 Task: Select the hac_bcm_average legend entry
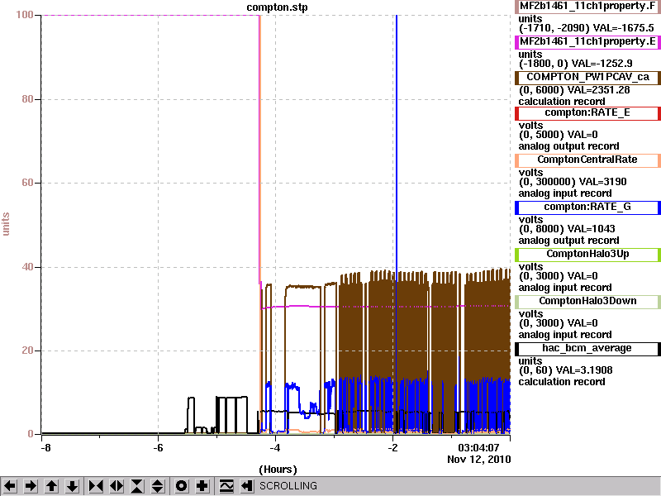(587, 348)
